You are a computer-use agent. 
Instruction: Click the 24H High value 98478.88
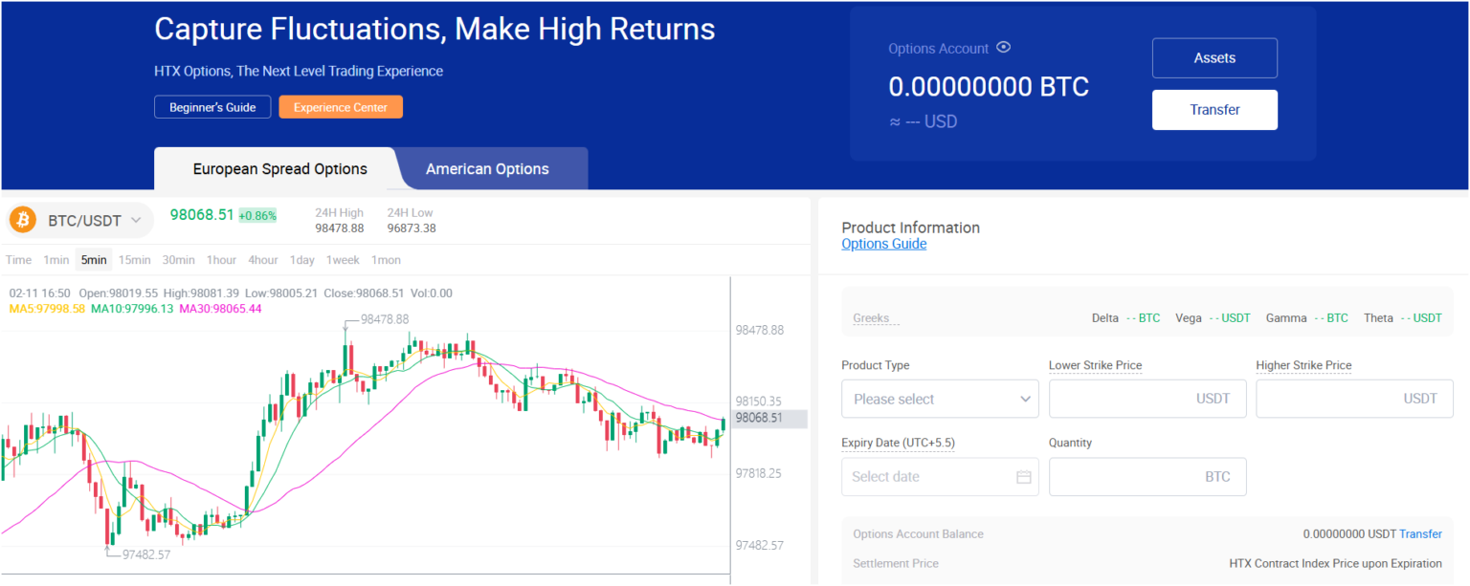[340, 228]
